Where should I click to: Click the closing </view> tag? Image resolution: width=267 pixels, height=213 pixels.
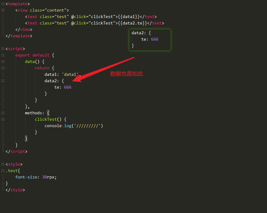24,30
